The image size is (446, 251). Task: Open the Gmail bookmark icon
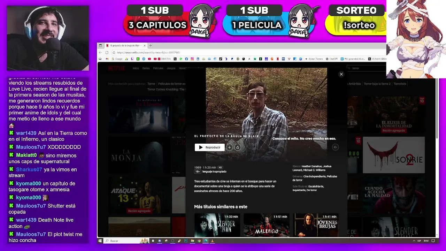[x=107, y=59]
